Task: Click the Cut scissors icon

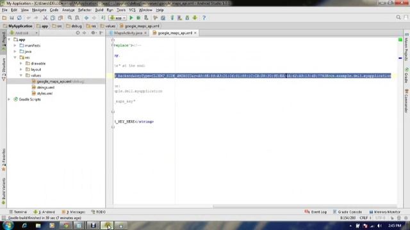Action: coord(45,18)
